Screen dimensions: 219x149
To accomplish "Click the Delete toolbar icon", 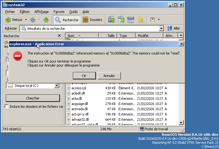I will [131, 20].
